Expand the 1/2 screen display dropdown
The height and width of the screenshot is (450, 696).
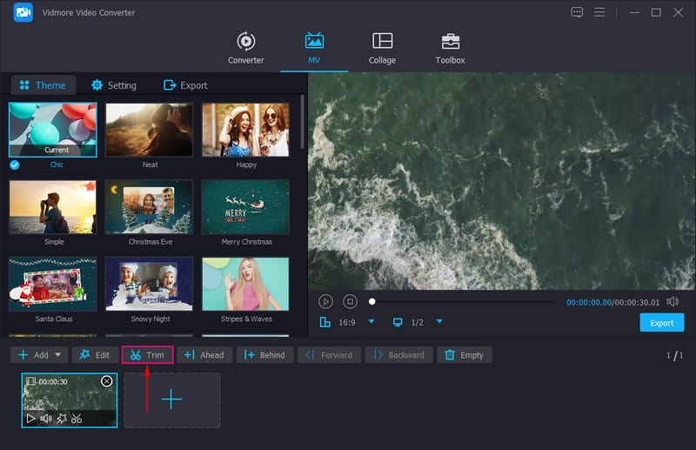[439, 322]
